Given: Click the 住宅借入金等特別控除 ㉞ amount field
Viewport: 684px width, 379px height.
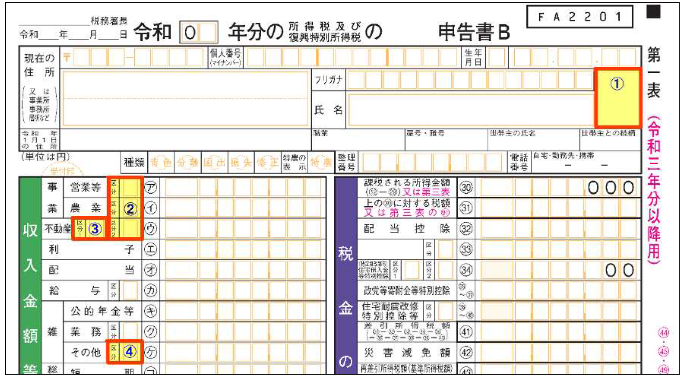Looking at the screenshot, I should pyautogui.click(x=558, y=270).
